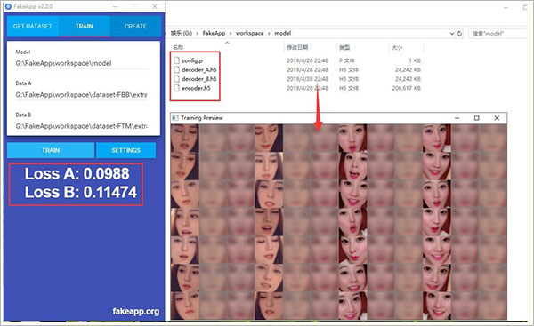Minimize the Training Preview window
The width and height of the screenshot is (534, 326).
pos(457,118)
